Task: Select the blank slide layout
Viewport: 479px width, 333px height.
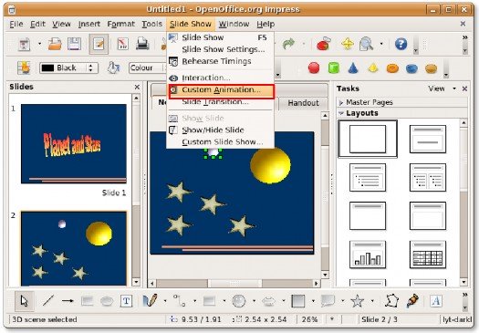Action: (368, 139)
